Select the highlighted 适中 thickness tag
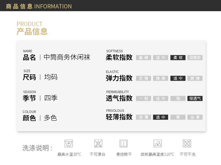Viewport: 221px width, 165px height. 161,117
